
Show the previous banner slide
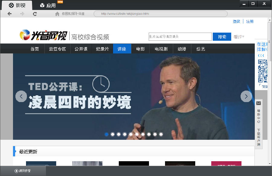tap(21, 96)
